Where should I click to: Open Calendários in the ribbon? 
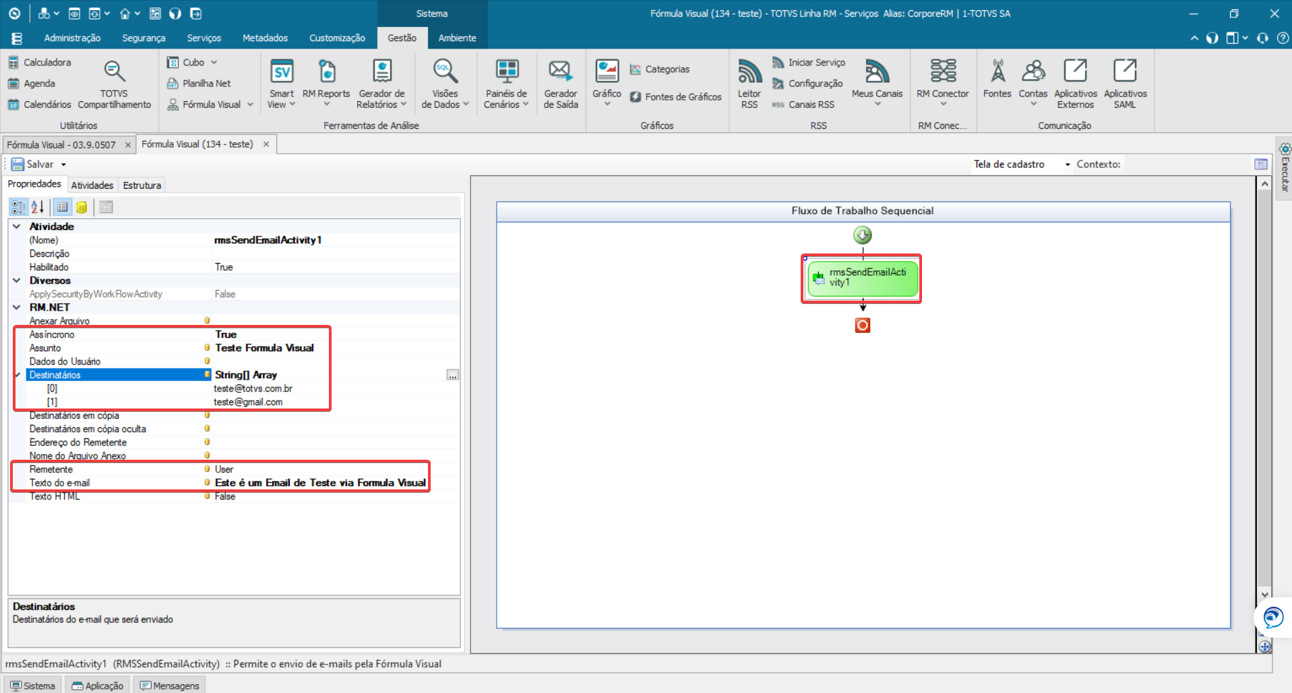click(39, 104)
